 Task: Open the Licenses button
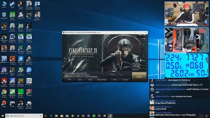[125, 80]
